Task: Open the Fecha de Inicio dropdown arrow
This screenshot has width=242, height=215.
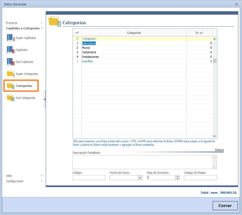Action: tap(140, 178)
